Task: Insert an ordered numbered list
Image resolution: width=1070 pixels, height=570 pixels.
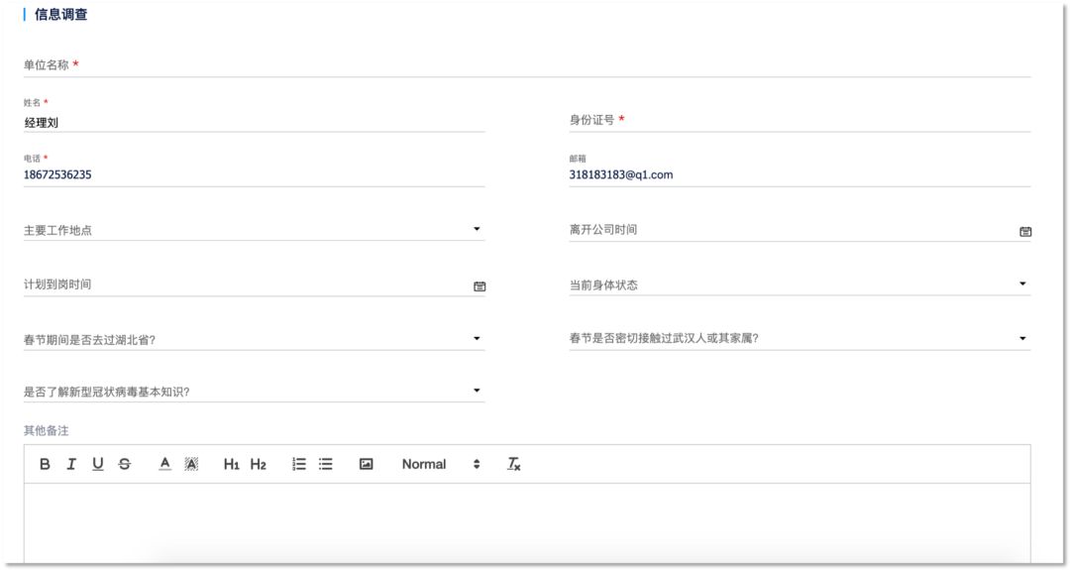Action: click(299, 464)
